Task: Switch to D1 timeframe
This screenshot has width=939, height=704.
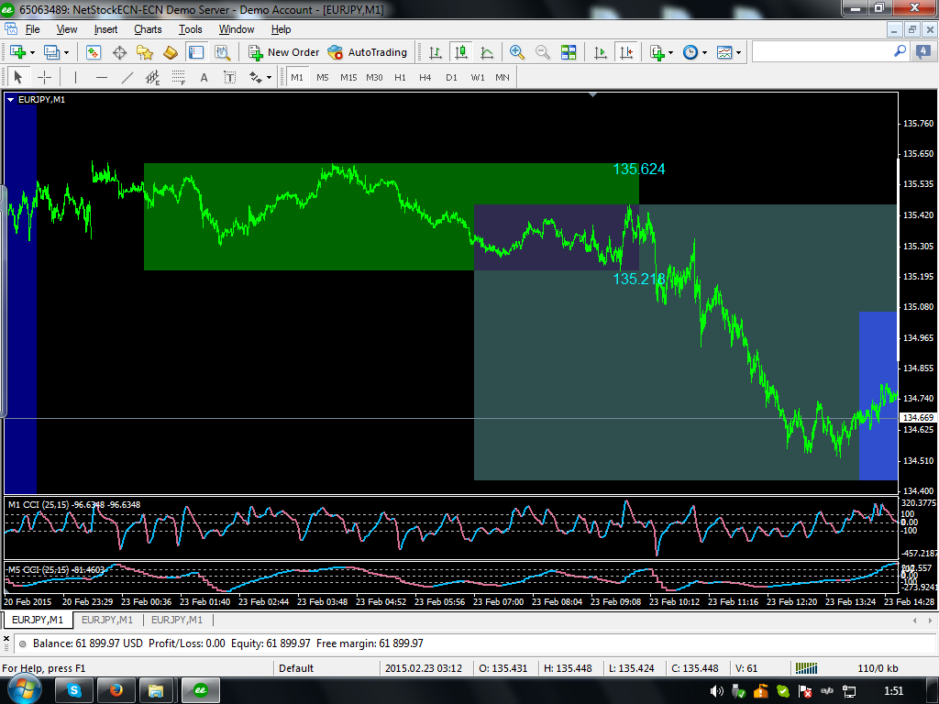Action: tap(451, 77)
